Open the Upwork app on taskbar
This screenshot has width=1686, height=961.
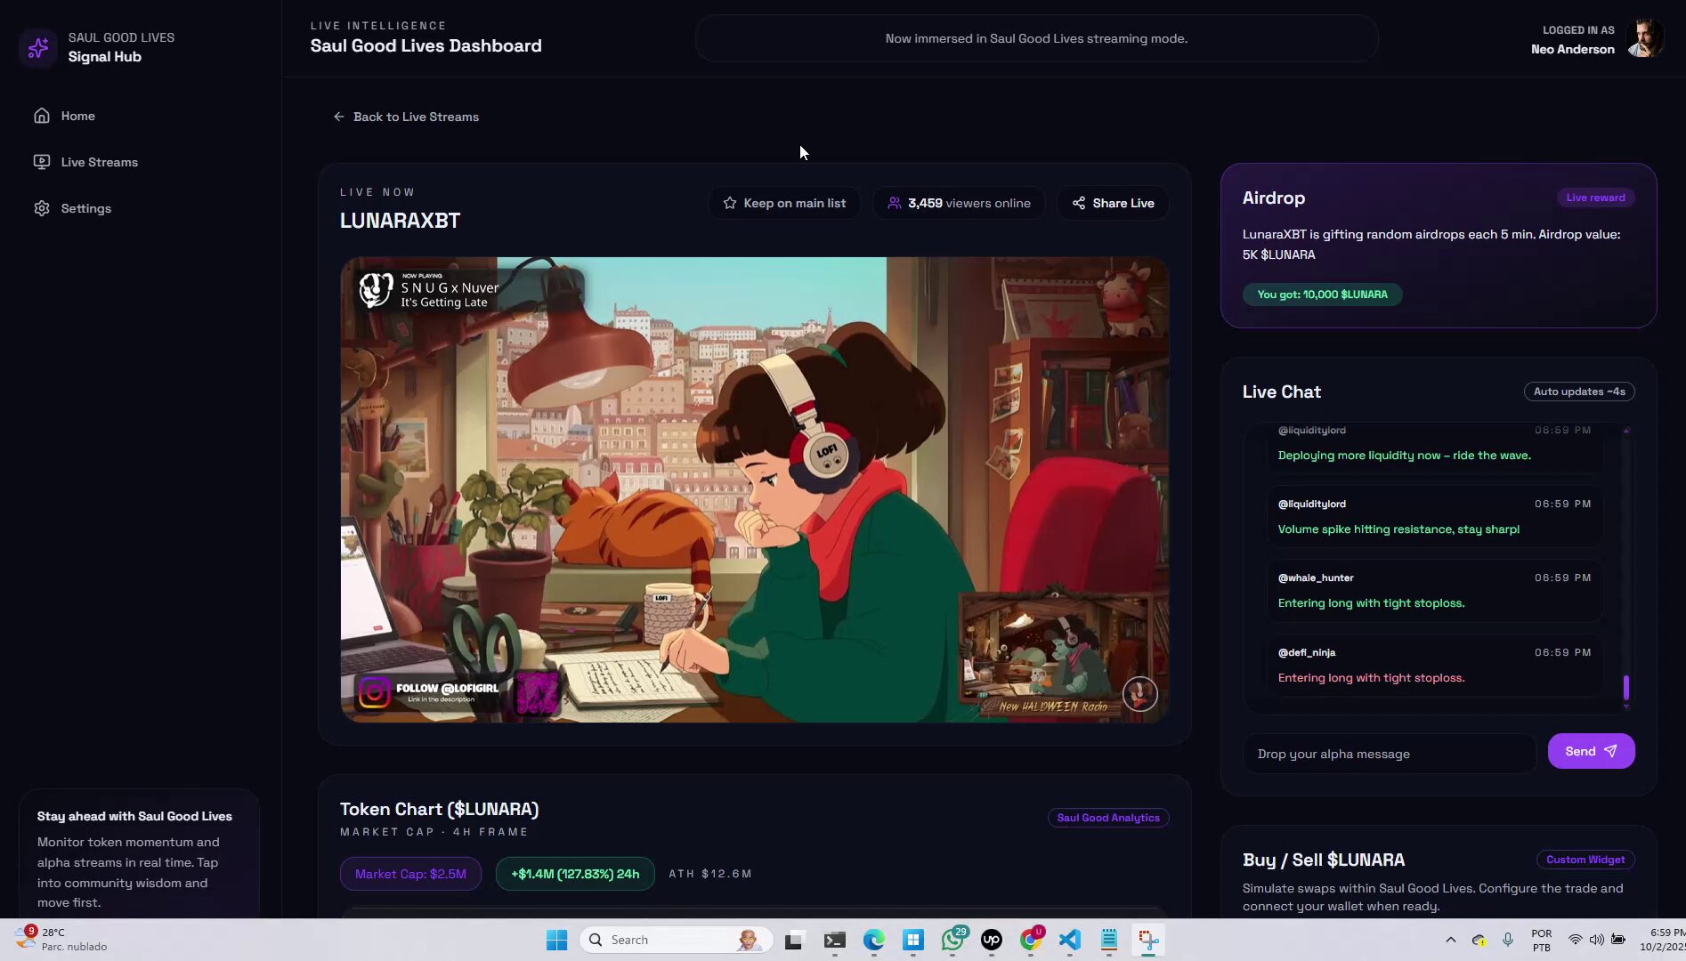coord(991,940)
